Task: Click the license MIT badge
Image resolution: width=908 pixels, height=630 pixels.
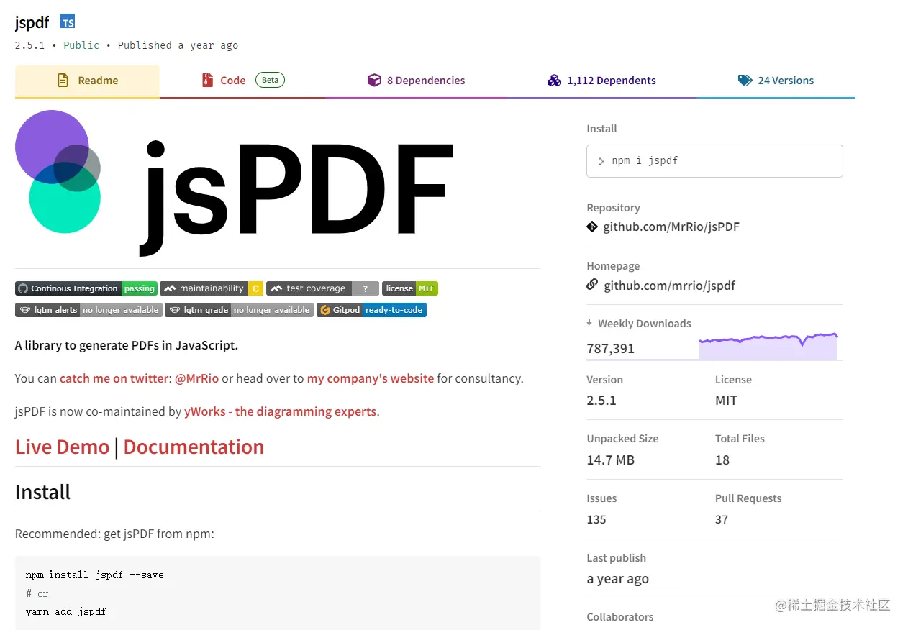Action: click(x=410, y=288)
